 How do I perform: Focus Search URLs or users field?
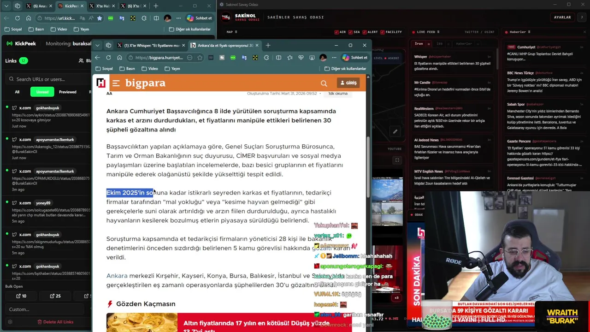(x=48, y=79)
